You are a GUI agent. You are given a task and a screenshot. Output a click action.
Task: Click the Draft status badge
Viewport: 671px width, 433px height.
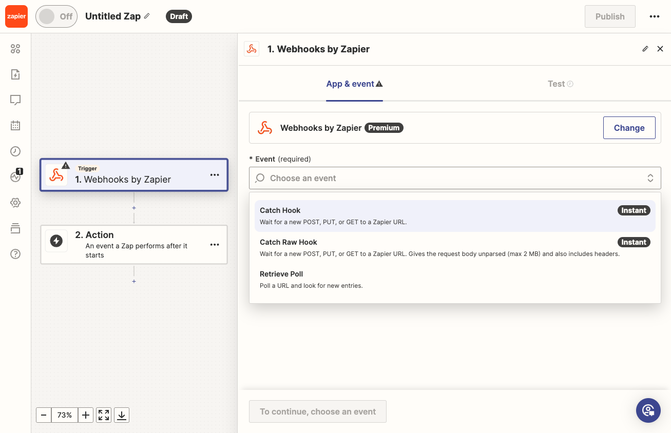(179, 16)
